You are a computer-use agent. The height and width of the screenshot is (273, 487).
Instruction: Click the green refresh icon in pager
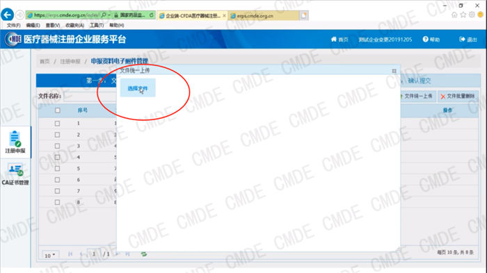coord(144,254)
